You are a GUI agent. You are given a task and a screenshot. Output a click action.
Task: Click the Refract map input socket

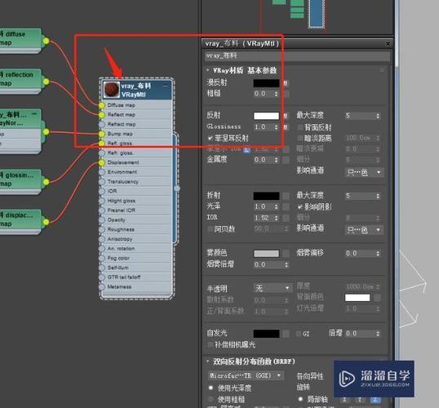coord(102,124)
